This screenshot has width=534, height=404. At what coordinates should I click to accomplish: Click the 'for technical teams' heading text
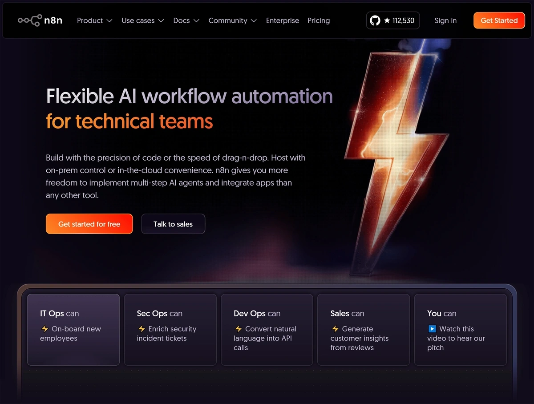[129, 121]
